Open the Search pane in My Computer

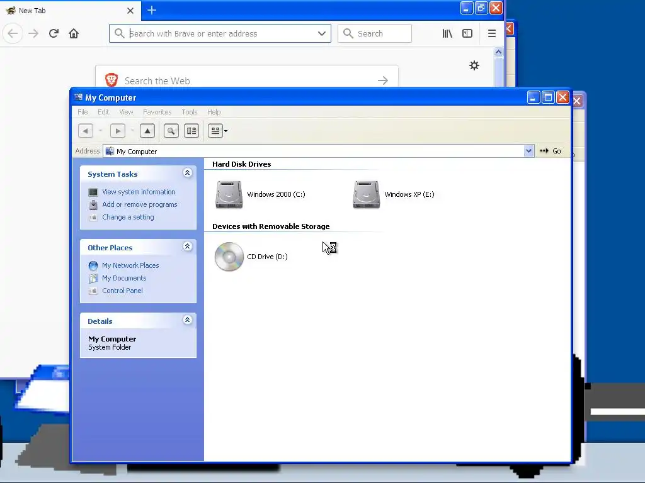[x=171, y=131]
